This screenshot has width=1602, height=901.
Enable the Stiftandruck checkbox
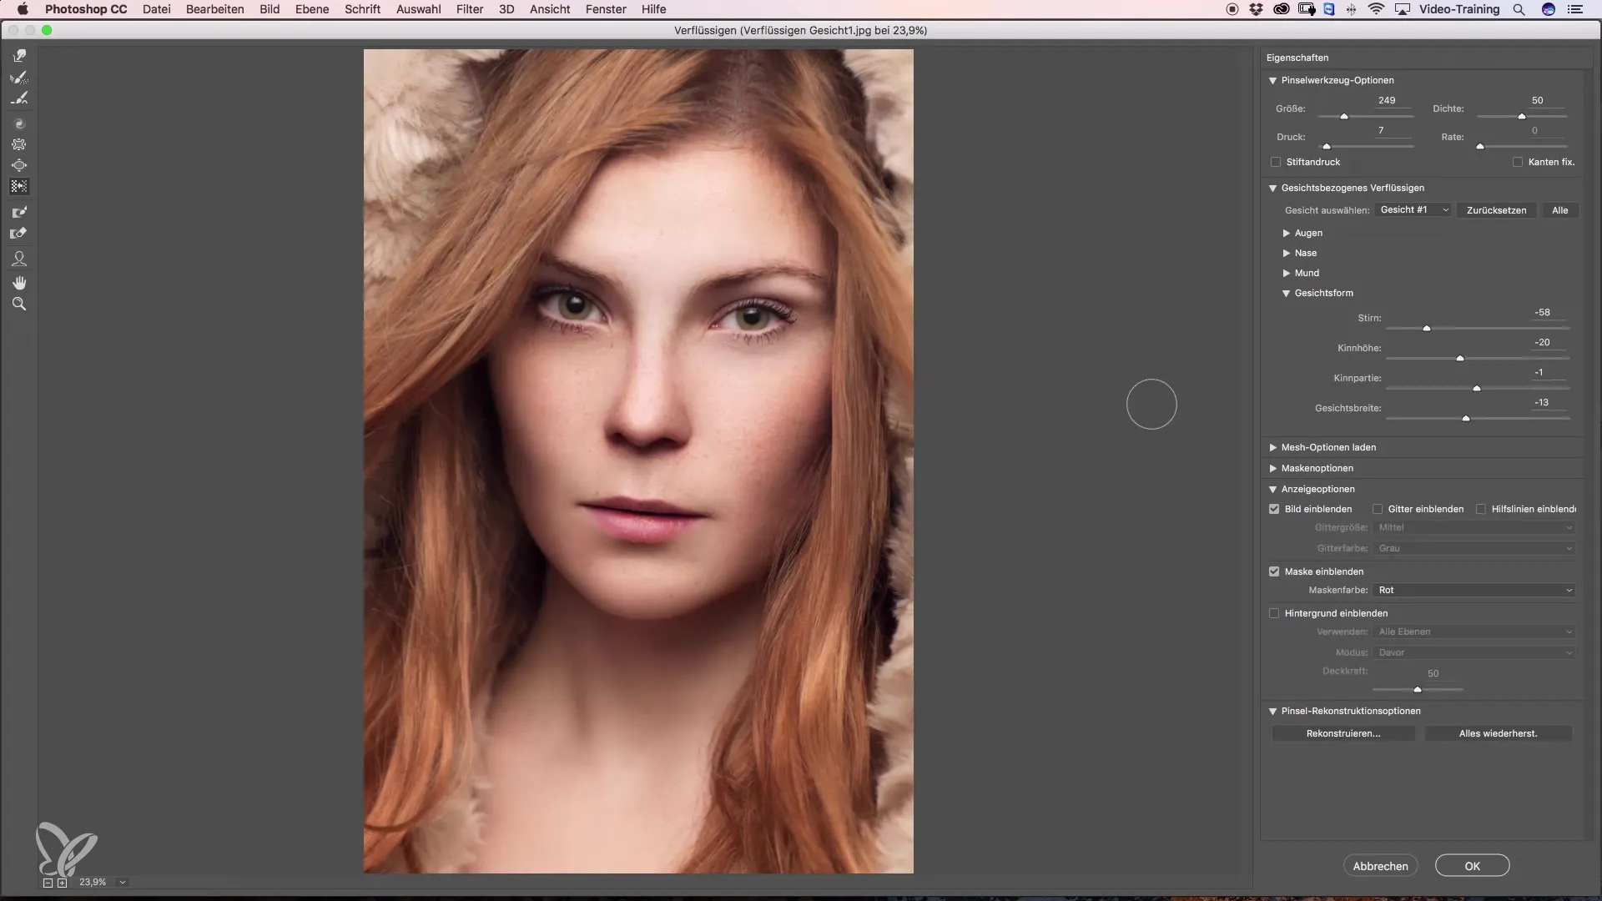[1276, 162]
